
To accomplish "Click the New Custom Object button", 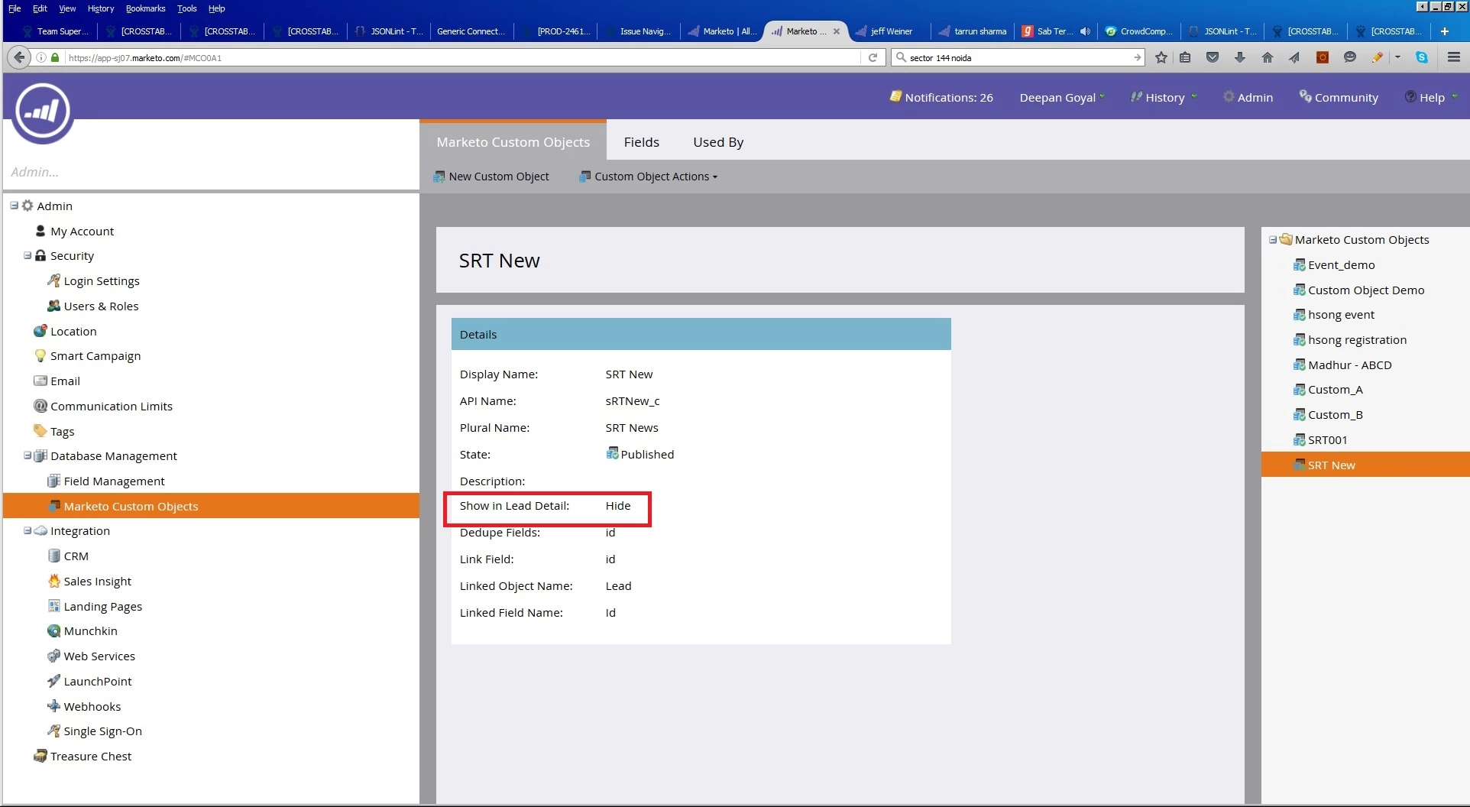I will point(491,177).
